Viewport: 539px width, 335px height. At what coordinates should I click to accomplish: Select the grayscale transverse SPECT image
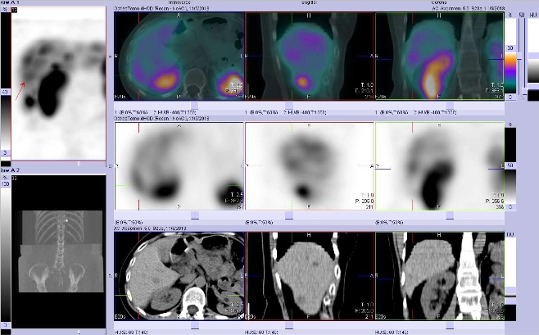179,166
